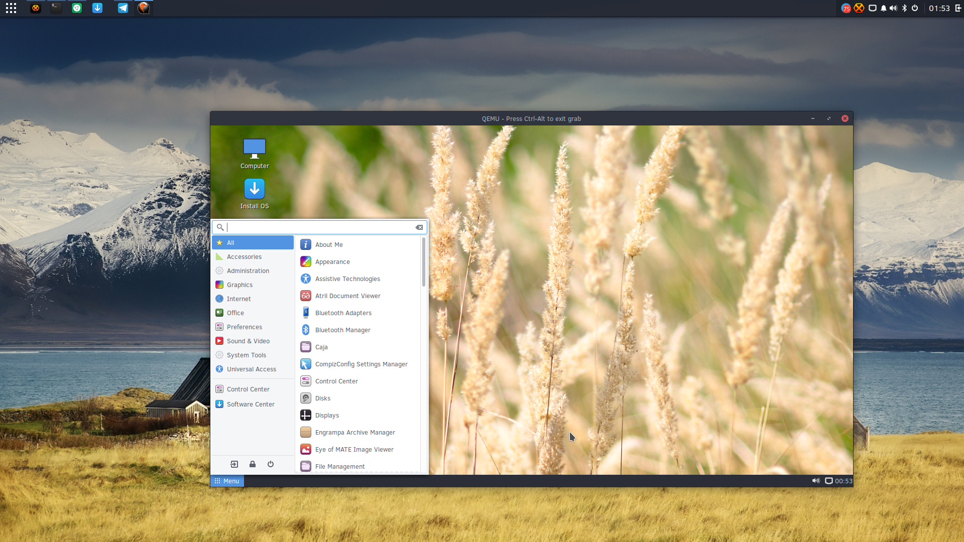Open the Administration category
Image resolution: width=964 pixels, height=542 pixels.
[253, 270]
